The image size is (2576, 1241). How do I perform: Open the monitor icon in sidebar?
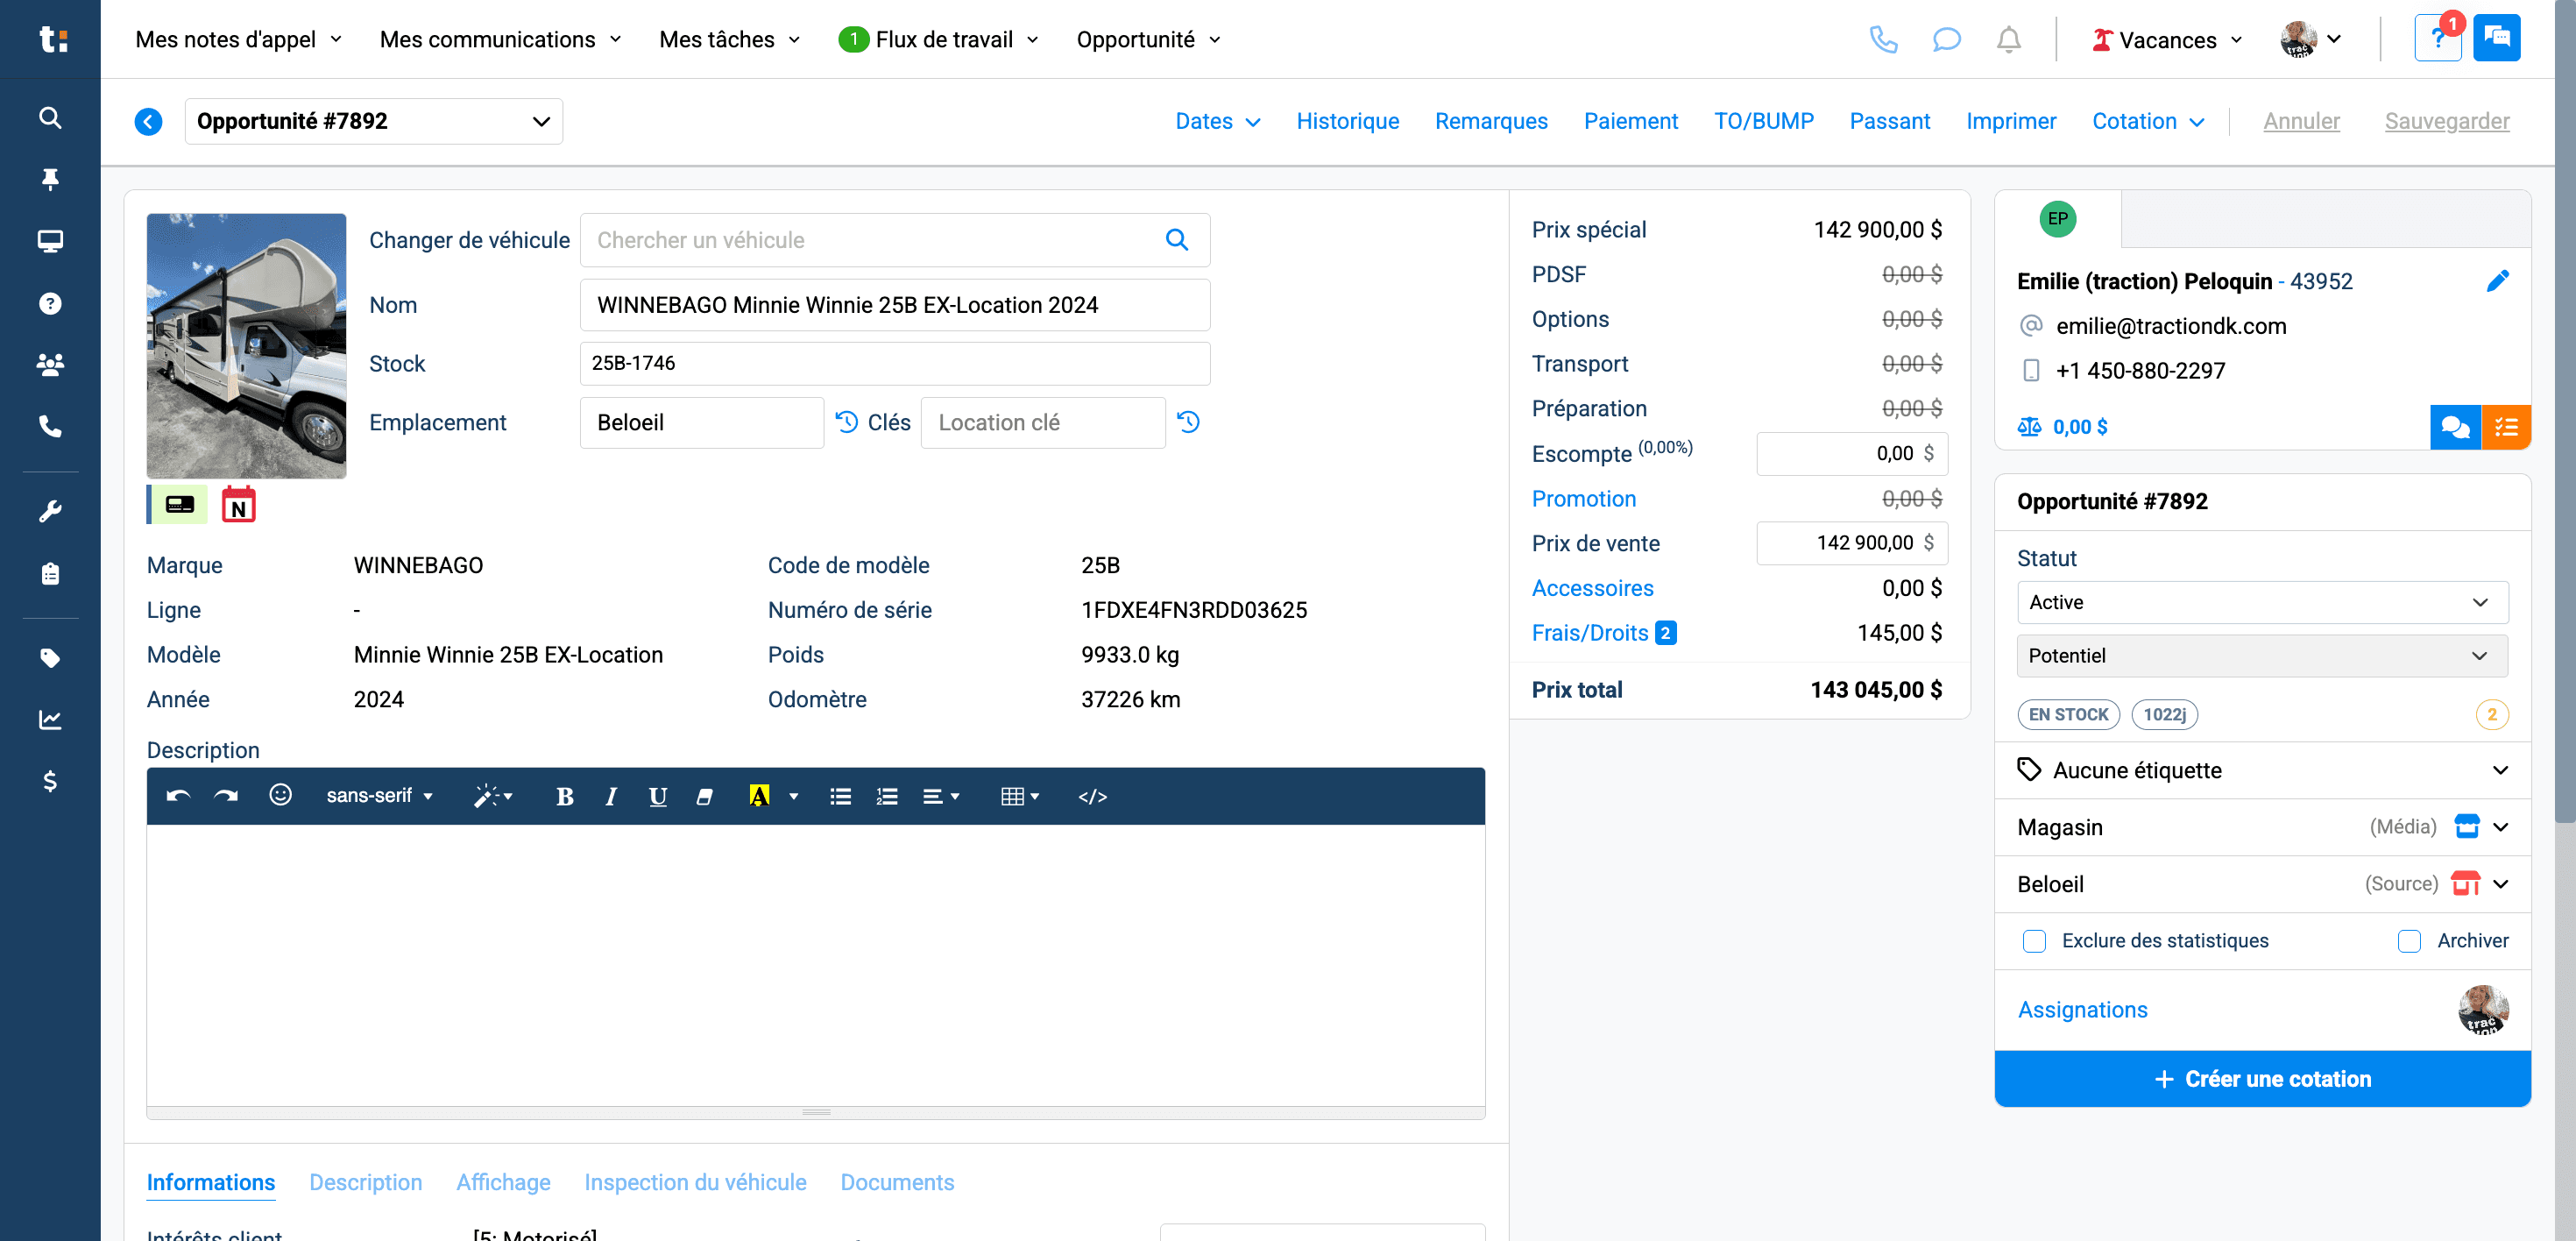click(50, 241)
